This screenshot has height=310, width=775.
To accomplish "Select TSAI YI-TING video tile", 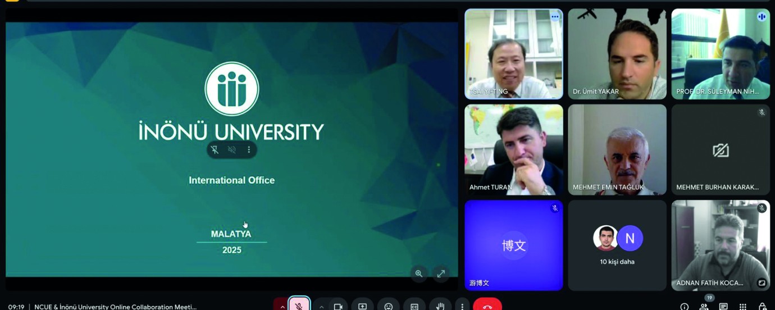I will click(514, 54).
